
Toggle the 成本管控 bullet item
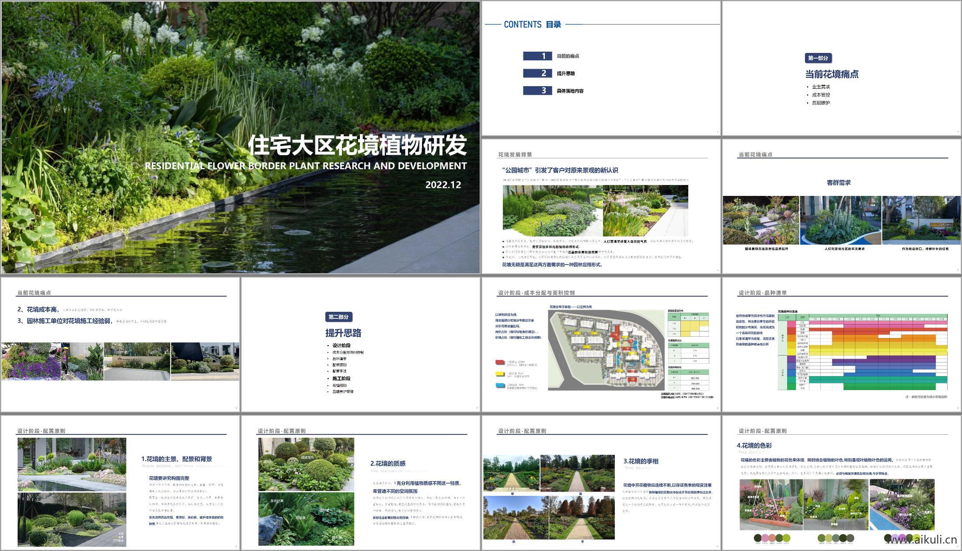point(822,94)
